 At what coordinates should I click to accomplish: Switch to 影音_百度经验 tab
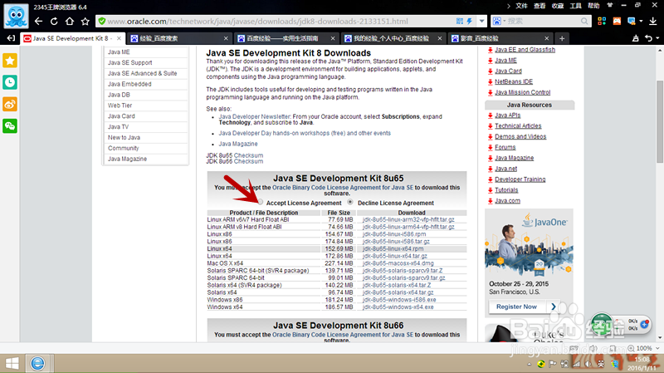[500, 38]
